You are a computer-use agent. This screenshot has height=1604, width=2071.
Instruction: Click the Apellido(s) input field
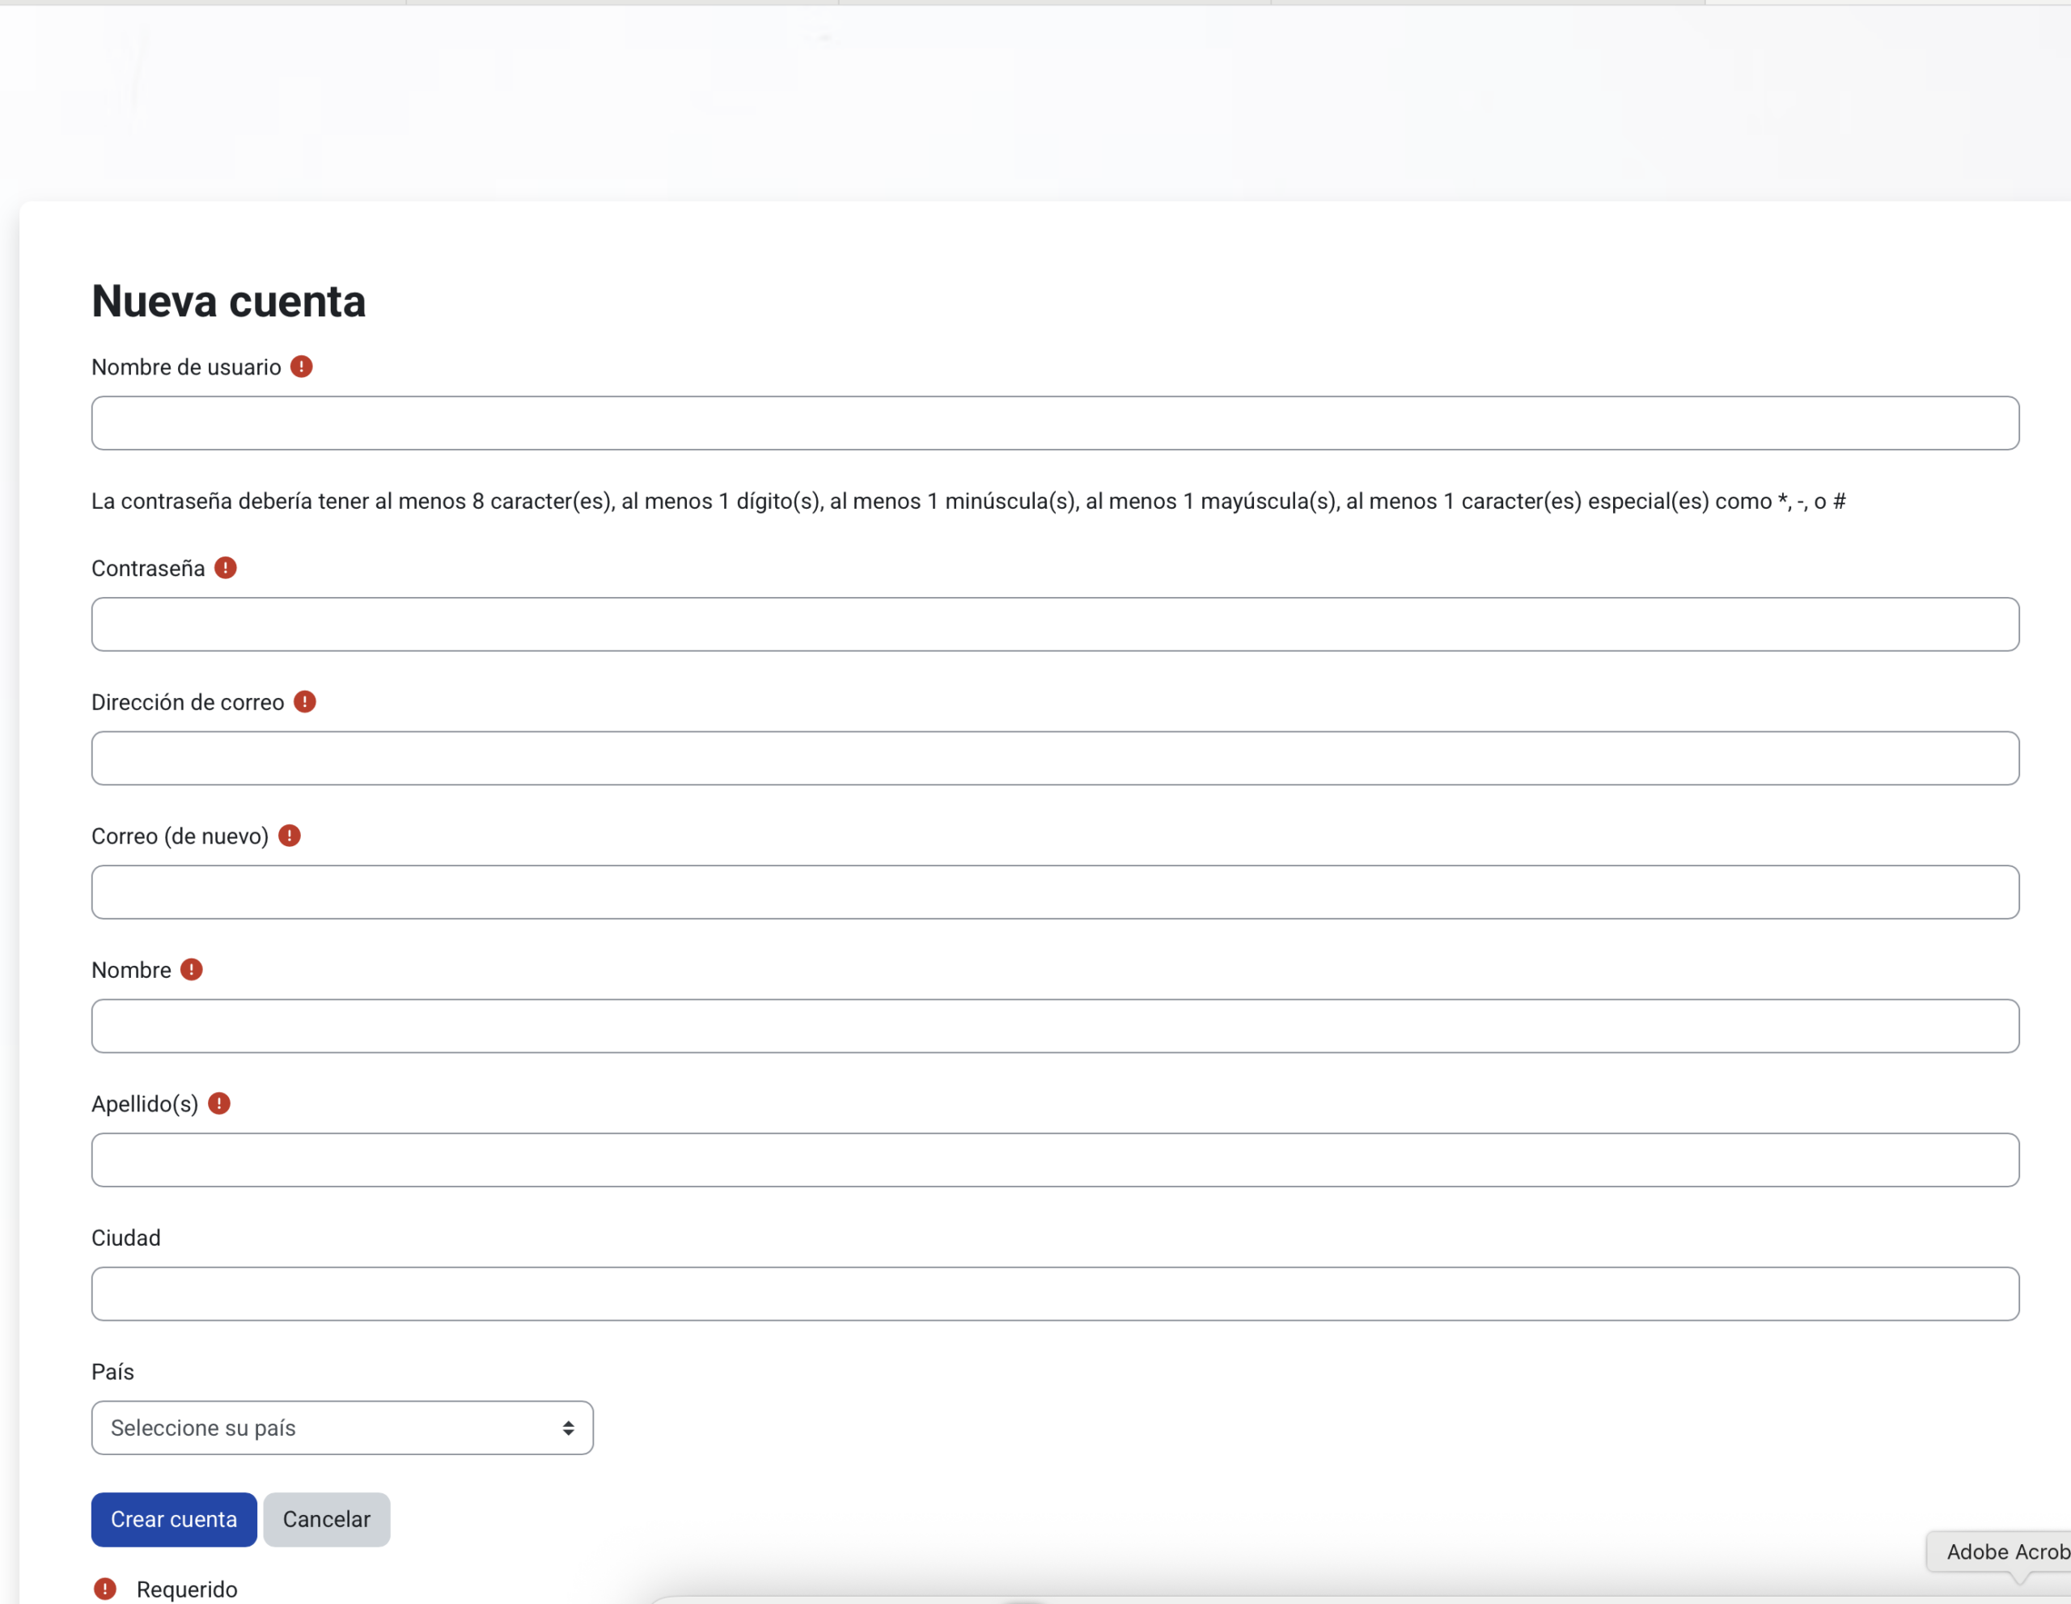pos(1054,1159)
